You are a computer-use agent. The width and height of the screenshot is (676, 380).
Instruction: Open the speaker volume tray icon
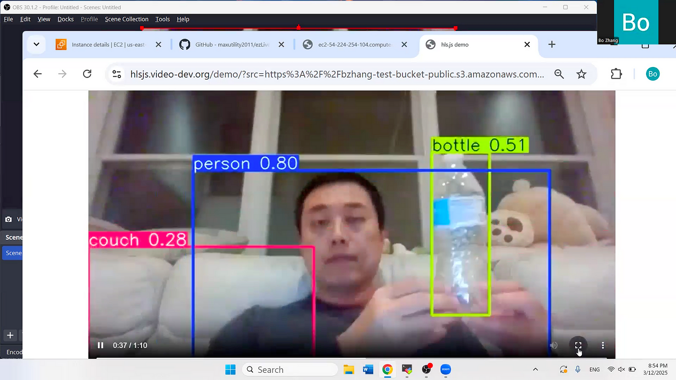coord(621,370)
